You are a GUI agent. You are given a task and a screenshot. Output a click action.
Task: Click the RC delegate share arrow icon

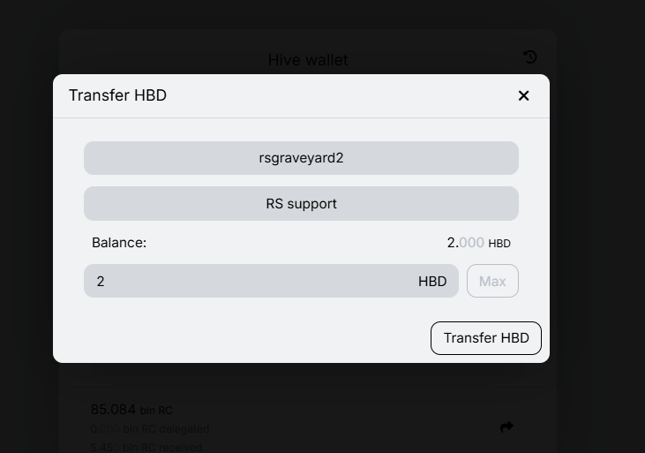(x=506, y=427)
